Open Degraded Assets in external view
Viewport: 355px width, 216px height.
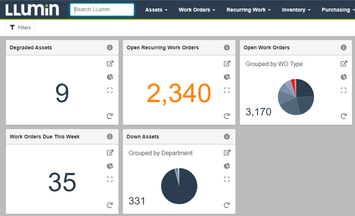pyautogui.click(x=110, y=63)
